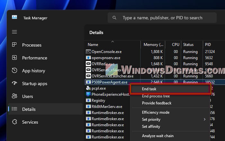This screenshot has width=225, height=141.
Task: Click the 1,432 K memory value
Action: tap(157, 76)
